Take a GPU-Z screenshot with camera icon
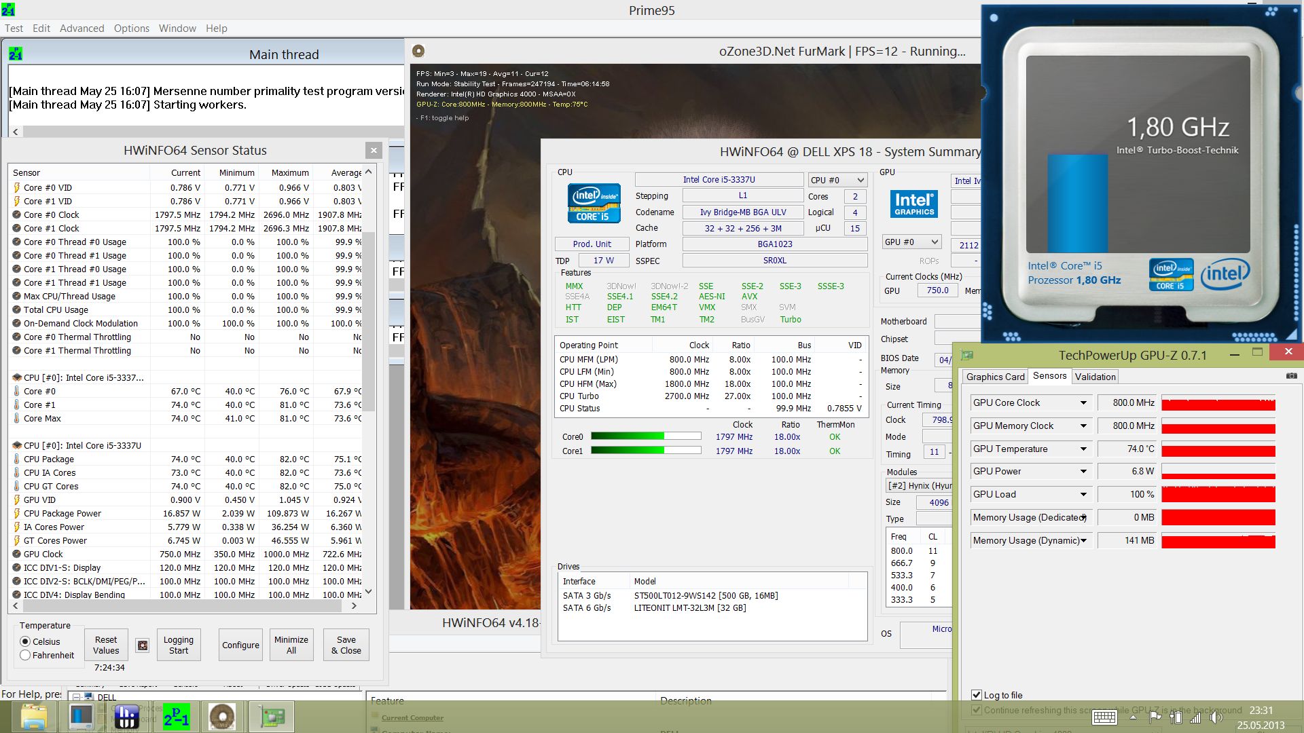The image size is (1304, 733). [x=1291, y=376]
